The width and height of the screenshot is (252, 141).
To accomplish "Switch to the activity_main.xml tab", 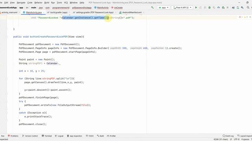I will [9, 12].
